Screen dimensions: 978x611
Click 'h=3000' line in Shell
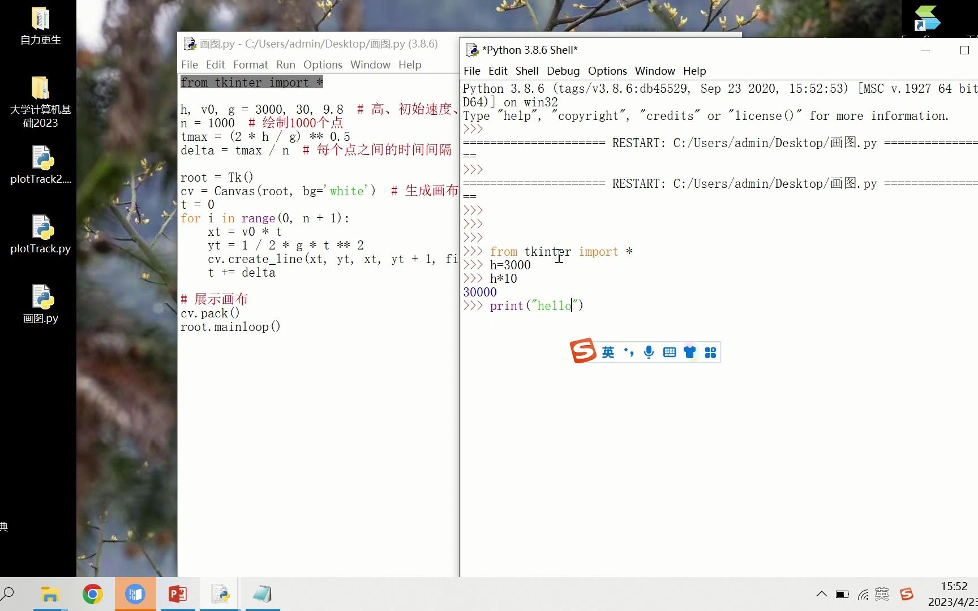pyautogui.click(x=511, y=265)
